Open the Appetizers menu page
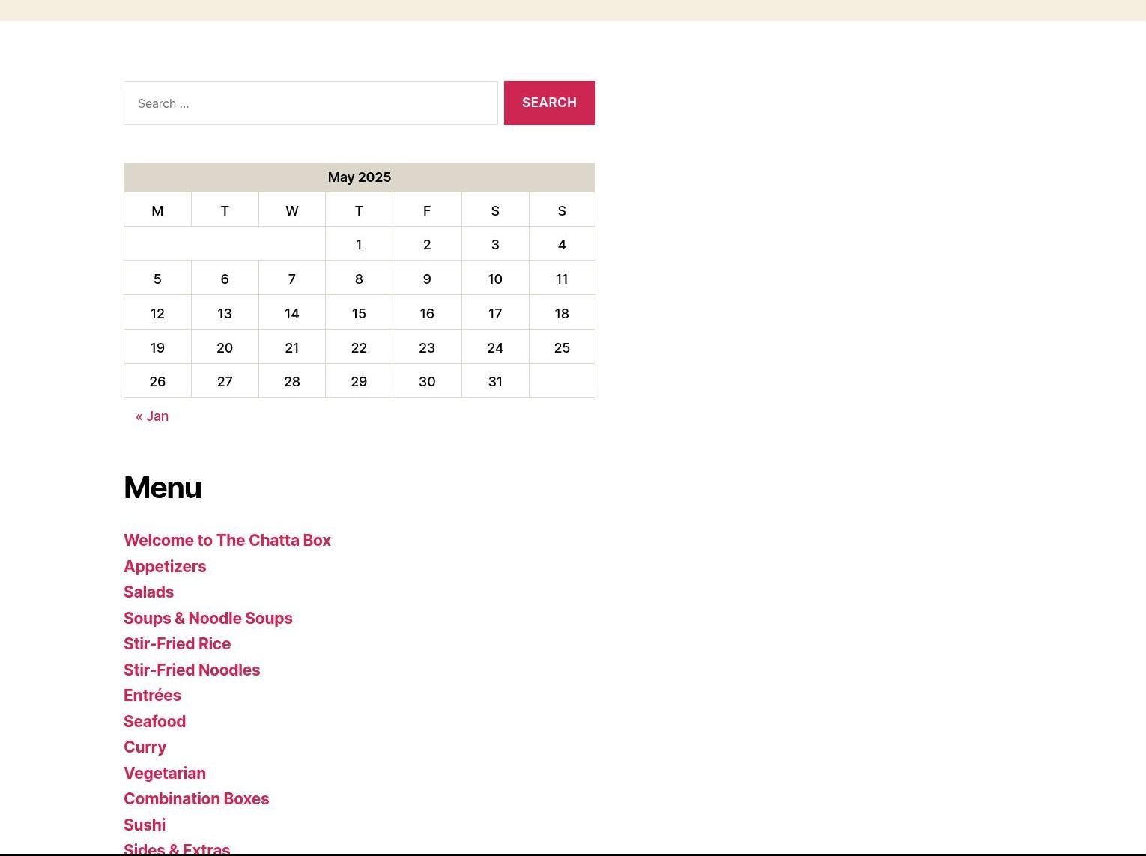 click(x=165, y=567)
